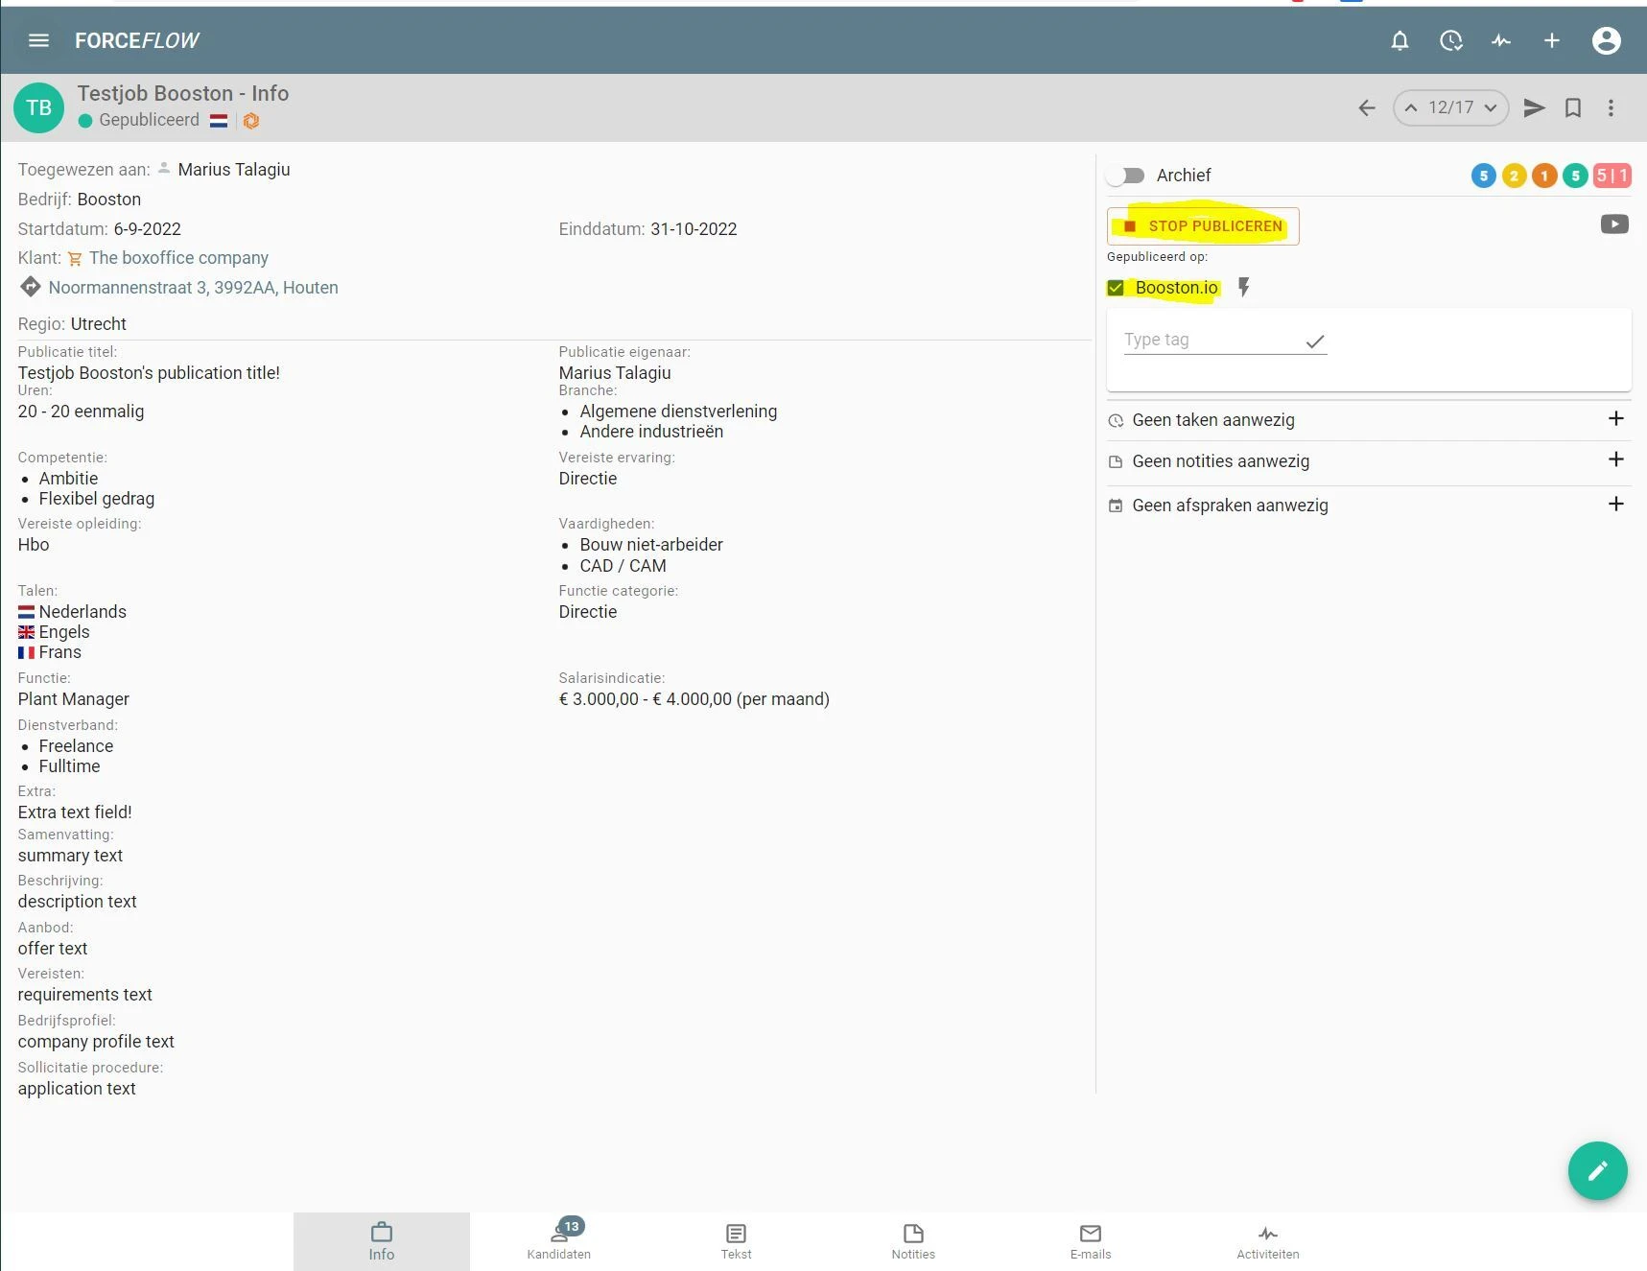This screenshot has height=1271, width=1647.
Task: Click the Type tag input field
Action: 1211,340
